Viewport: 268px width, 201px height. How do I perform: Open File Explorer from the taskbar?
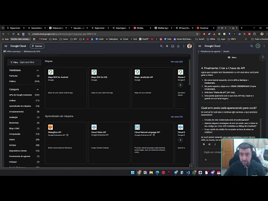pyautogui.click(x=151, y=173)
